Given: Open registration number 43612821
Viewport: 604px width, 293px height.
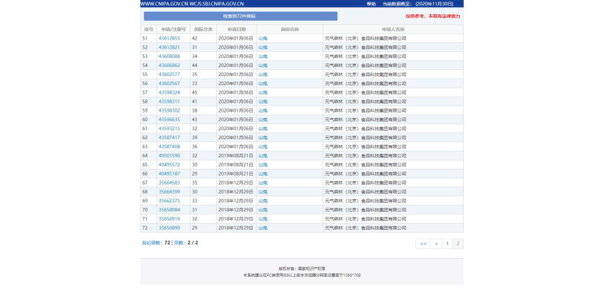Looking at the screenshot, I should click(169, 48).
